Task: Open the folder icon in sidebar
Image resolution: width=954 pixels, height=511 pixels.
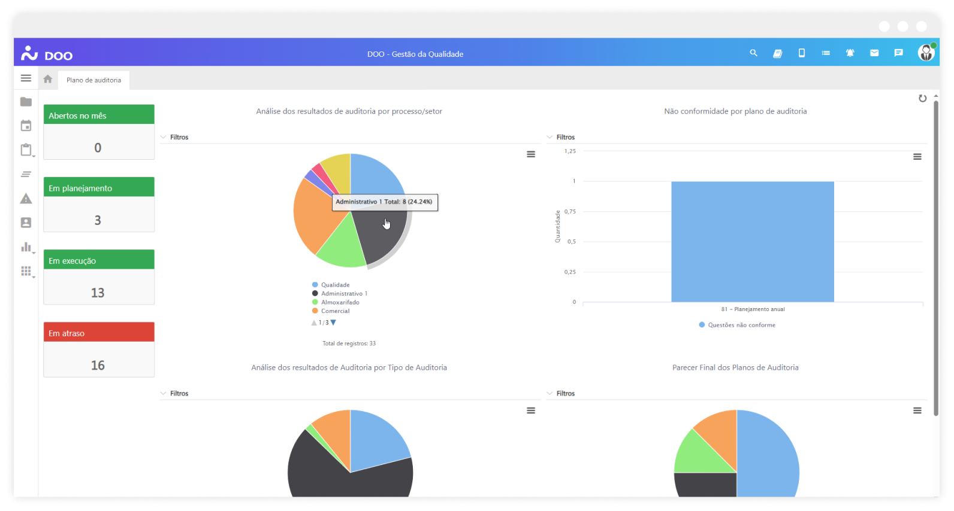Action: pyautogui.click(x=26, y=102)
